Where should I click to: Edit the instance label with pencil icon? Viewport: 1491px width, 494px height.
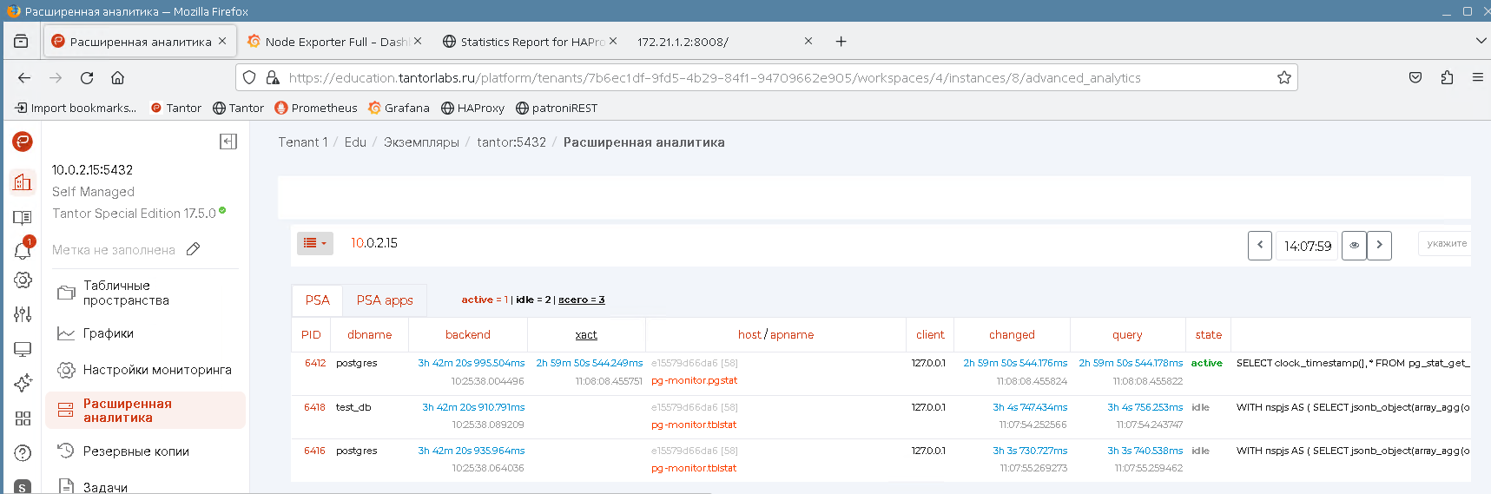pos(194,249)
